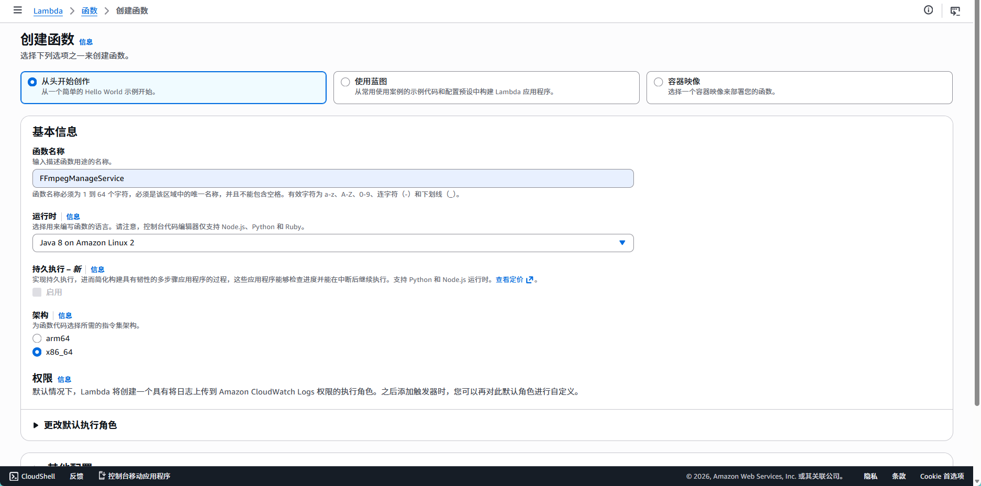Open the hamburger navigation menu
This screenshot has width=981, height=486.
click(17, 10)
